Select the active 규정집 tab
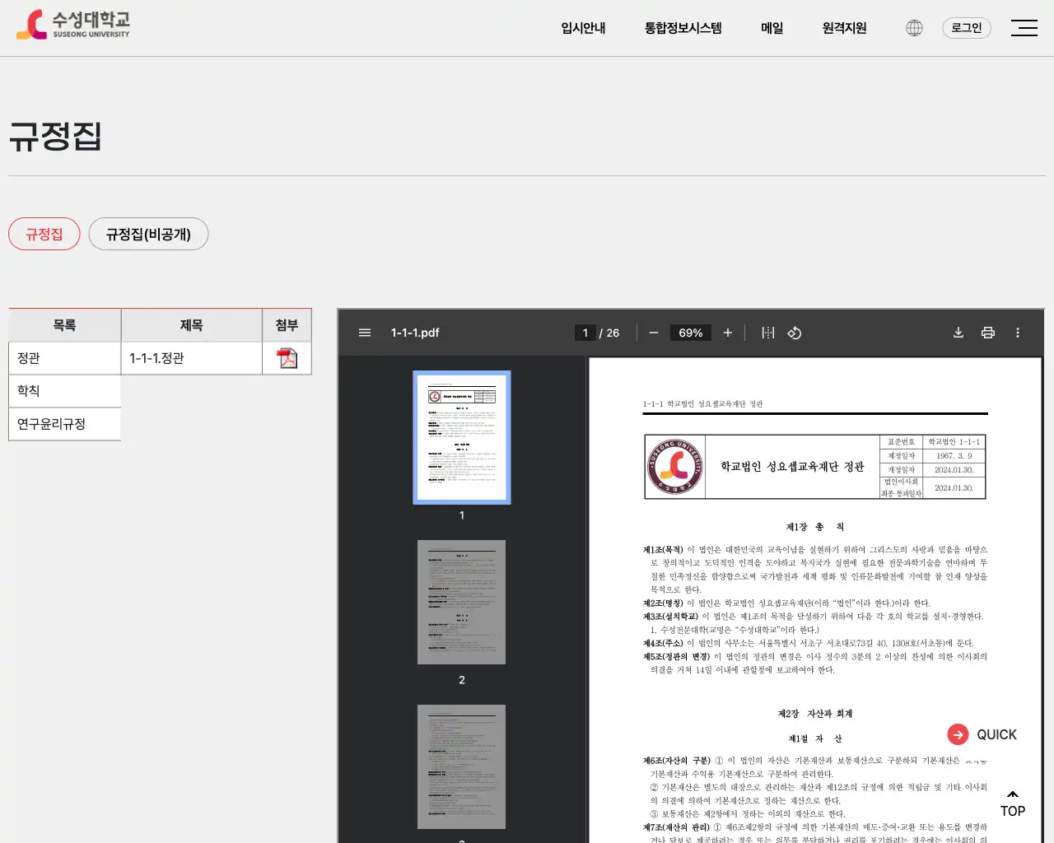Image resolution: width=1054 pixels, height=843 pixels. point(44,234)
